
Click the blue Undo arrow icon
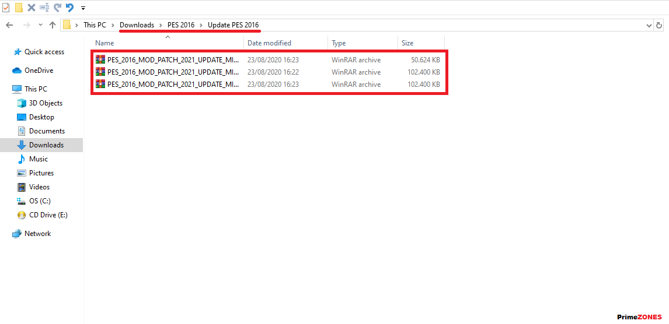click(x=69, y=7)
